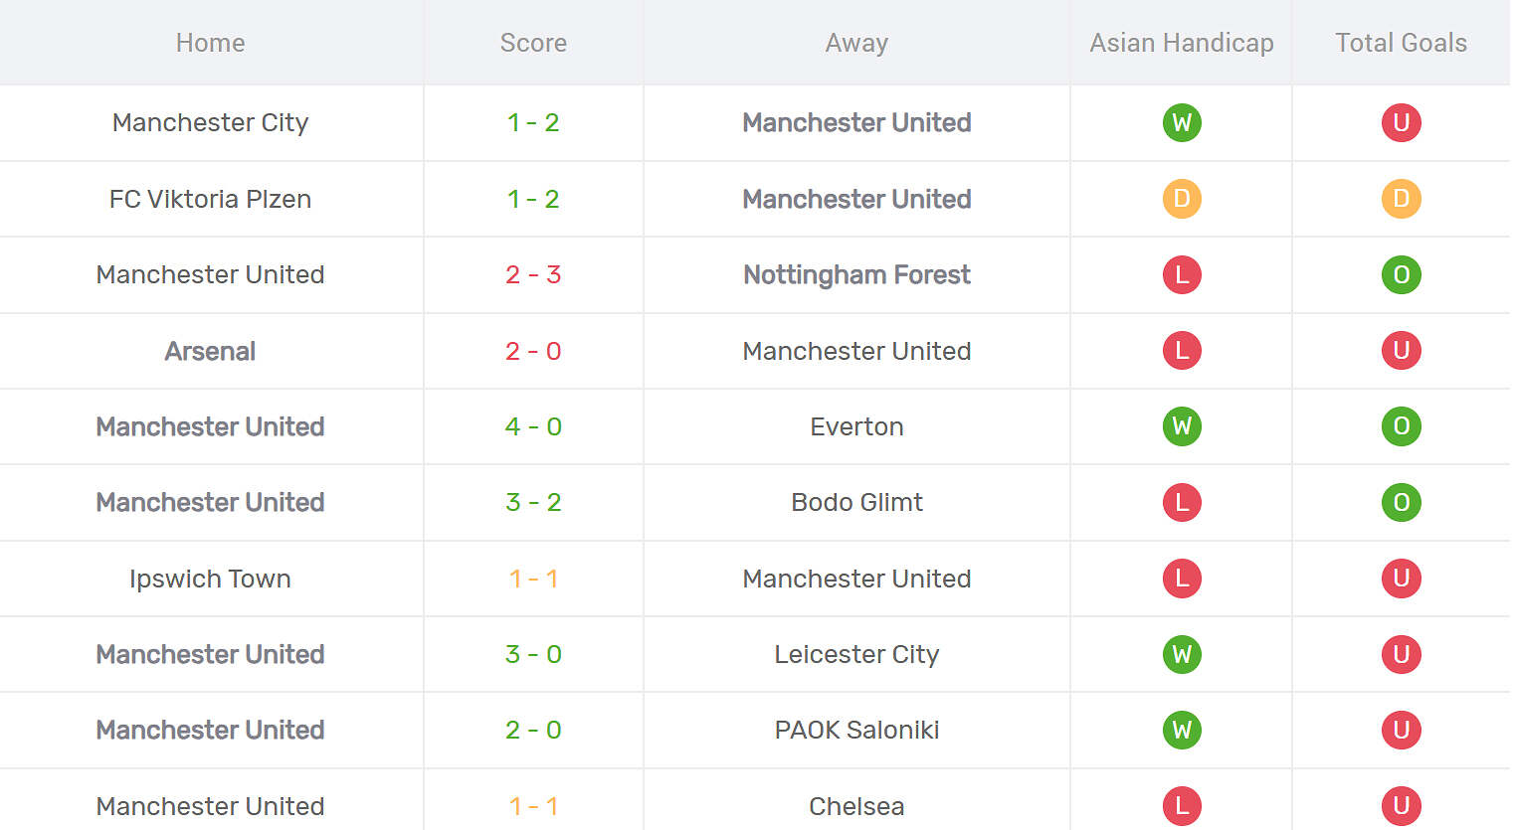1513x830 pixels.
Task: Open the Chelsea away team link
Action: coord(856,806)
